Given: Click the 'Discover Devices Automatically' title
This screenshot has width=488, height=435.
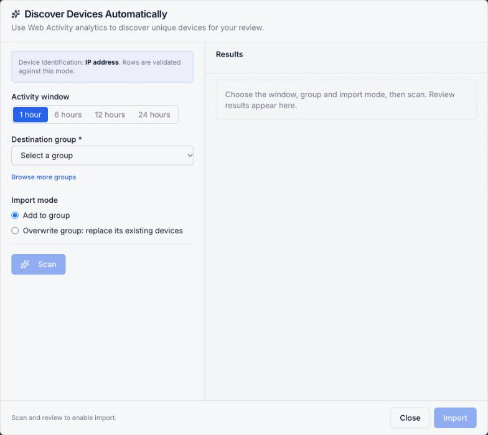Looking at the screenshot, I should pos(96,14).
